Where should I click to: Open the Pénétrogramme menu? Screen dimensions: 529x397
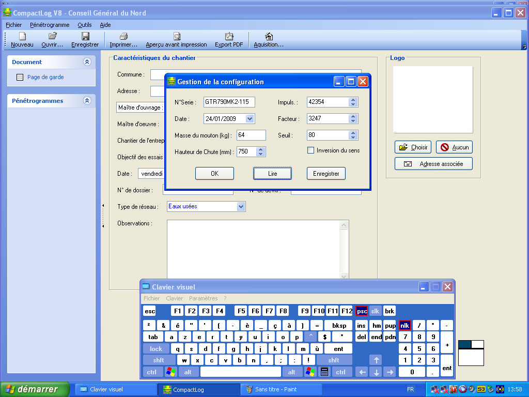point(50,25)
